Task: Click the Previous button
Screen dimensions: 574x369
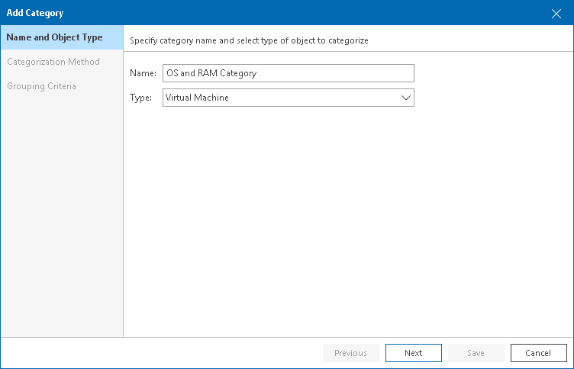Action: point(350,353)
